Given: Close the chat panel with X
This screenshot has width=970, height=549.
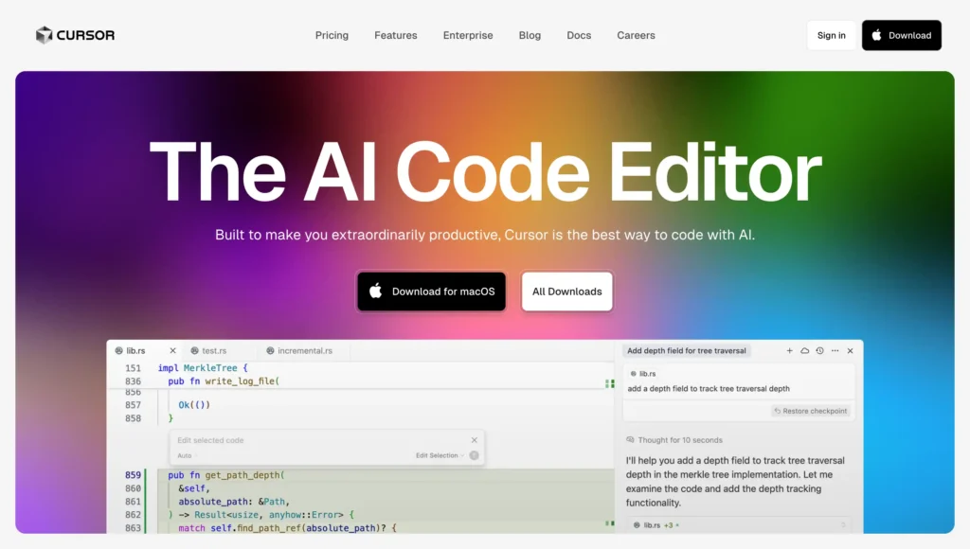Looking at the screenshot, I should [x=850, y=350].
